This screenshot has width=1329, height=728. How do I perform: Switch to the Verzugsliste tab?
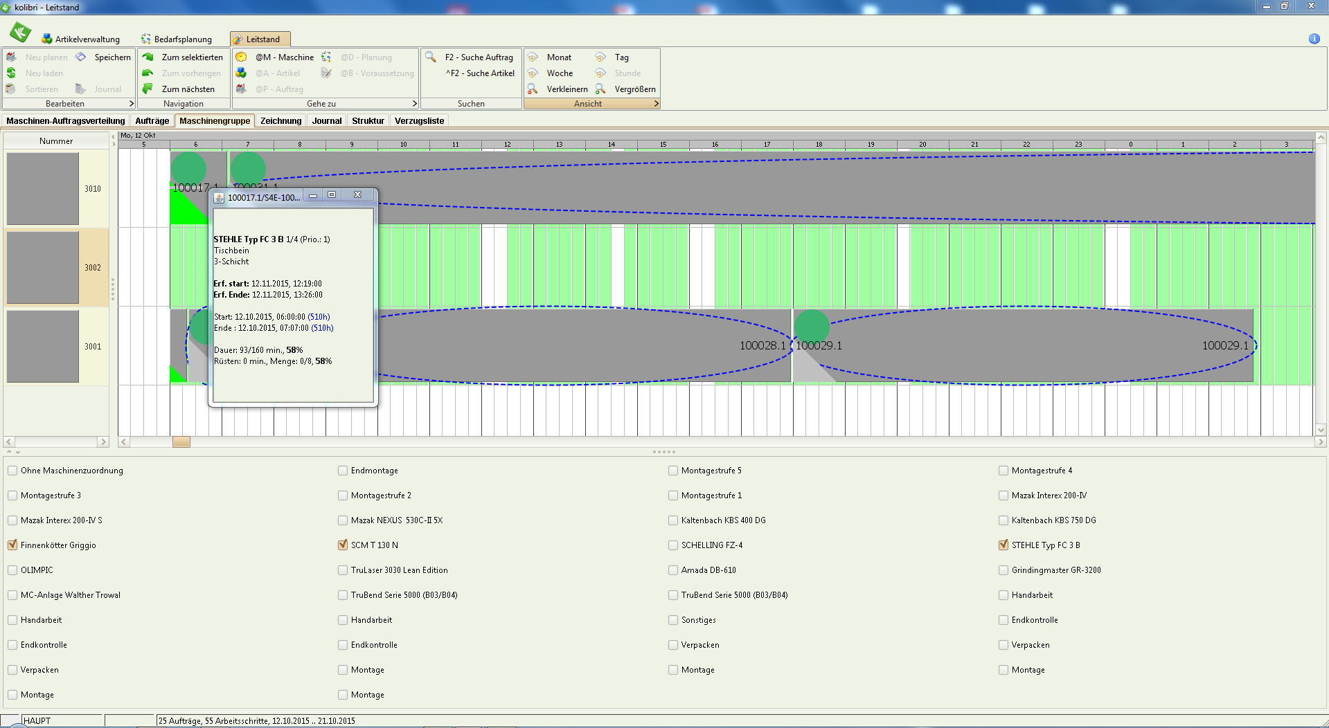tap(419, 120)
